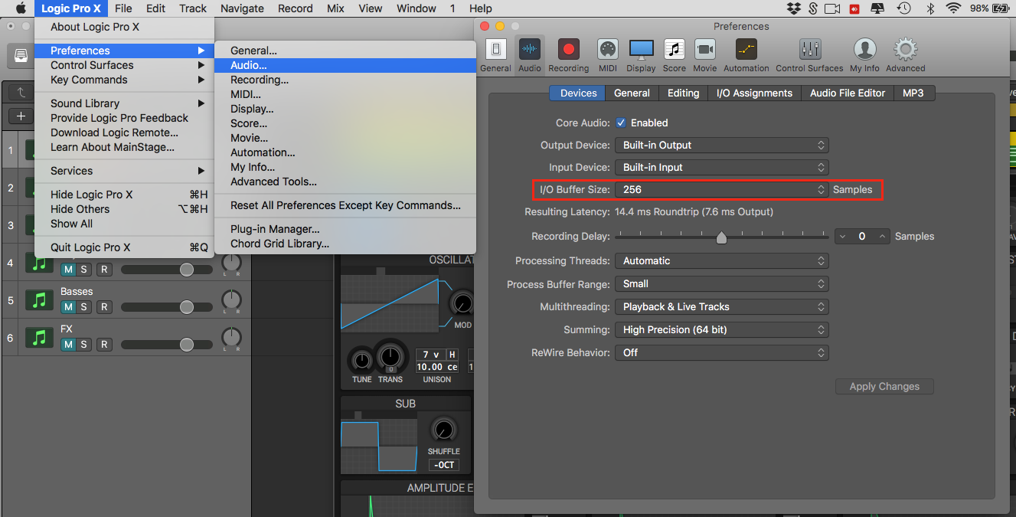
Task: Open the Multithreading dropdown
Action: [722, 306]
